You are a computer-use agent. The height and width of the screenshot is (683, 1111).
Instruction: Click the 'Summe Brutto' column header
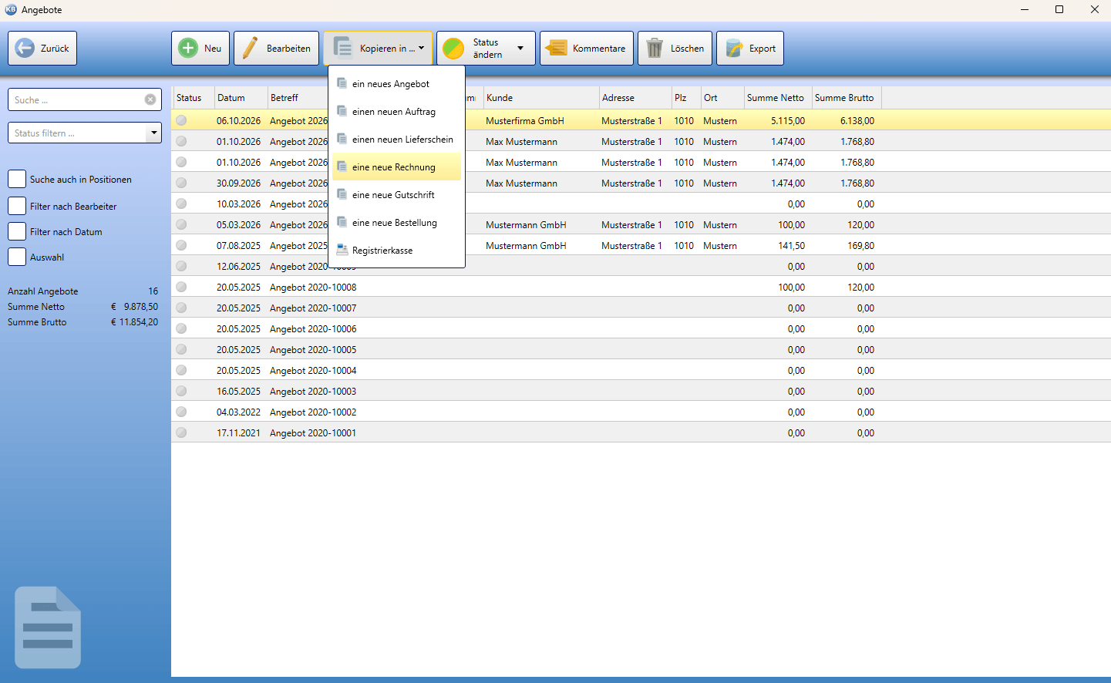tap(847, 98)
